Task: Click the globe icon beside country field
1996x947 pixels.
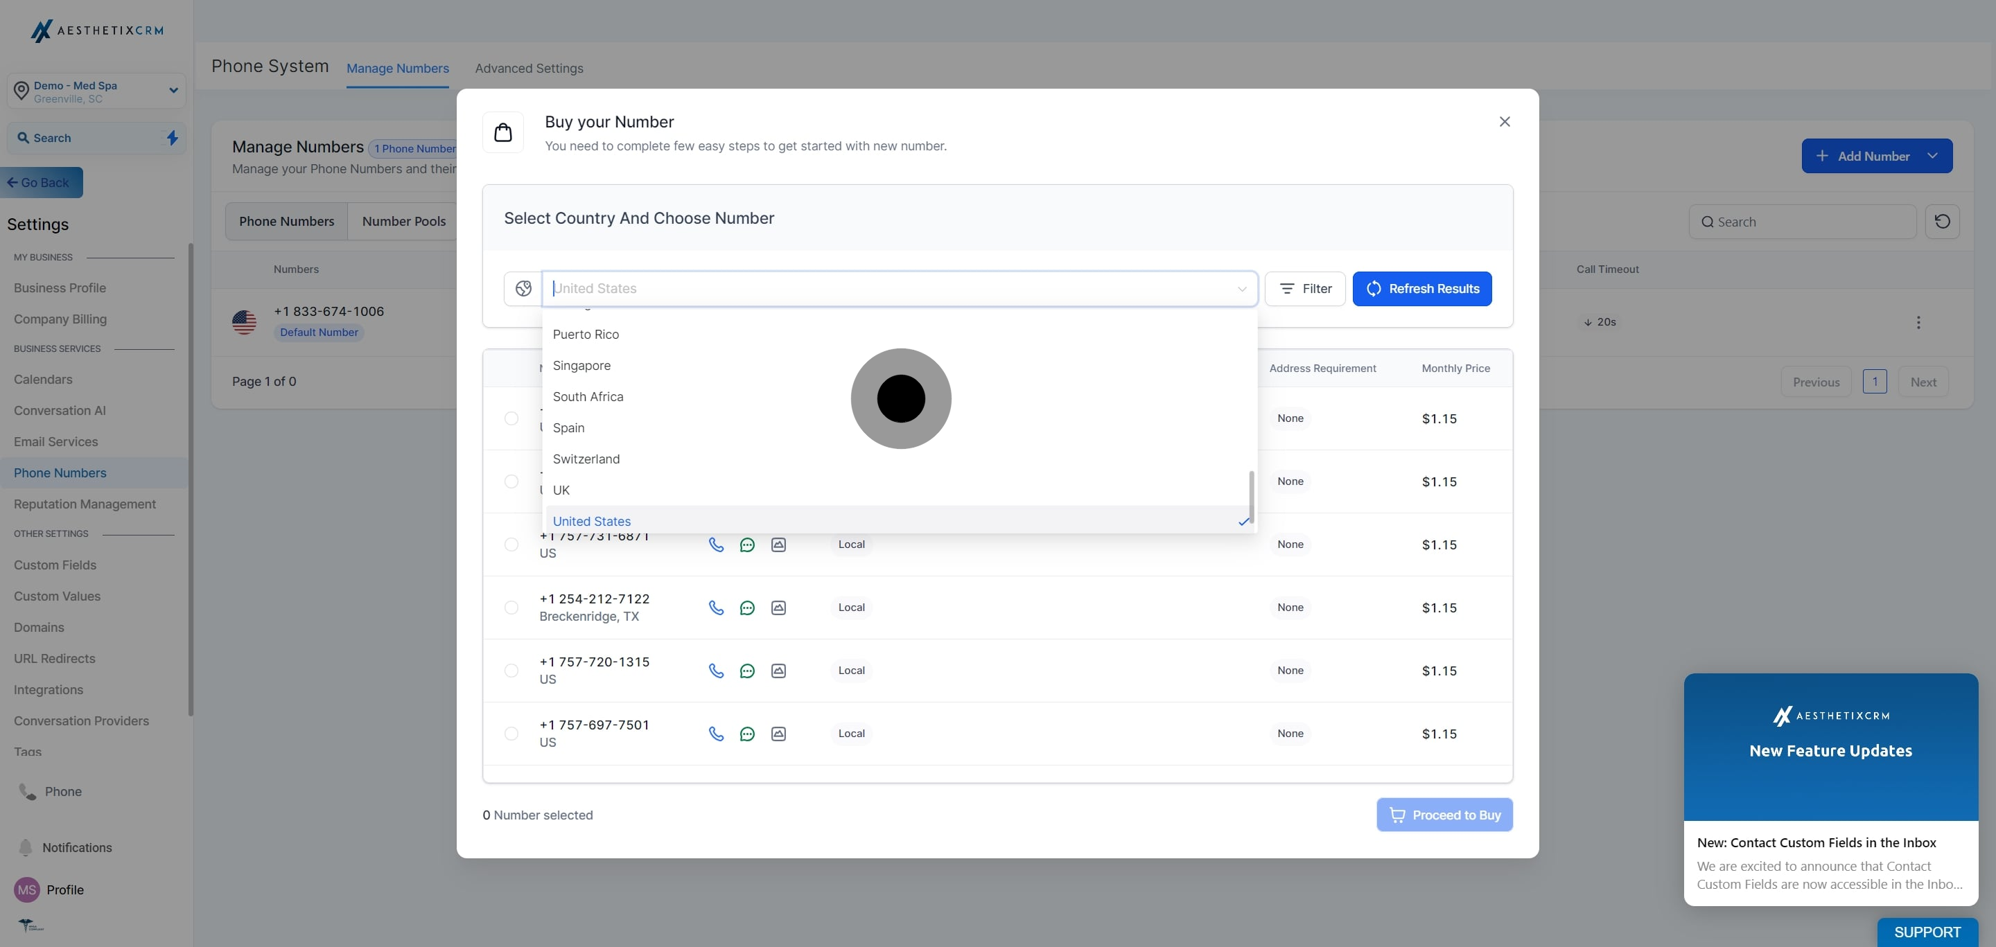Action: pyautogui.click(x=523, y=289)
